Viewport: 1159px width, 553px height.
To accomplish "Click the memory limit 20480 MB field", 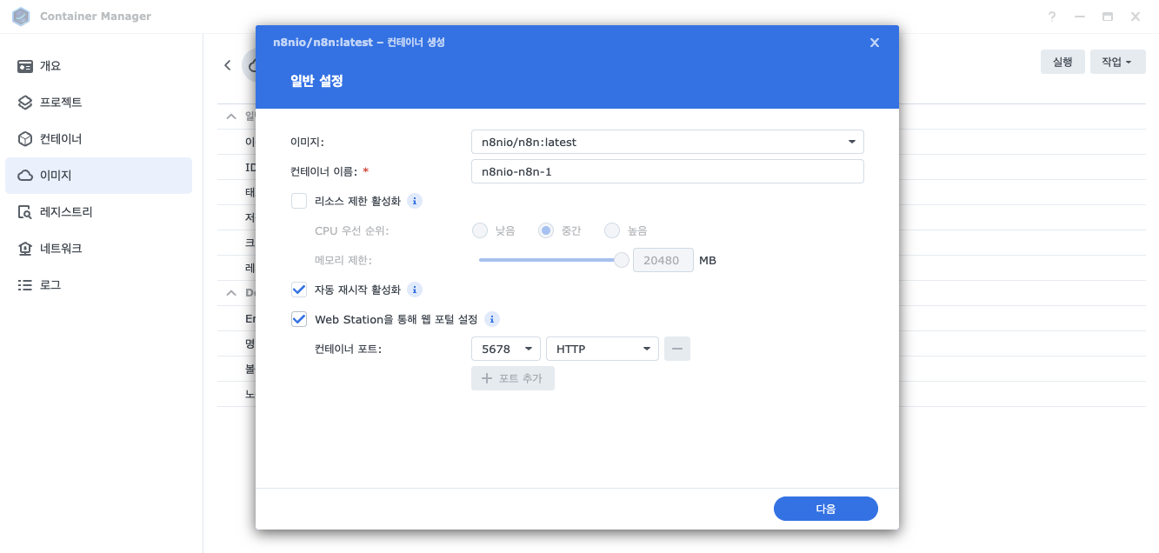I will coord(663,260).
